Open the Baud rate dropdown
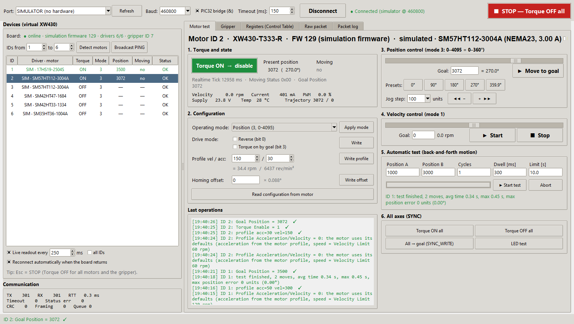The width and height of the screenshot is (574, 324). point(188,11)
